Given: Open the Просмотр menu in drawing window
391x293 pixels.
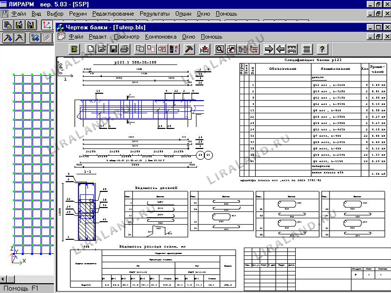Looking at the screenshot, I should pyautogui.click(x=126, y=37).
